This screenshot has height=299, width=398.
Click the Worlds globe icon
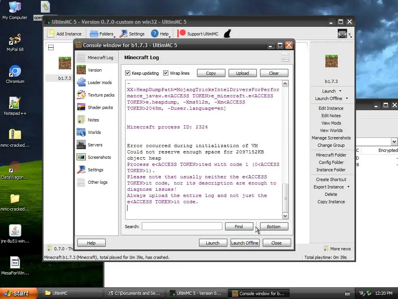pyautogui.click(x=81, y=132)
